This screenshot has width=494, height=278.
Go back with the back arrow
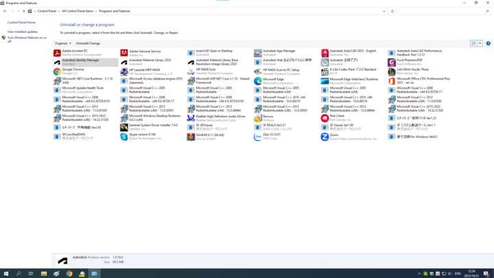point(5,12)
